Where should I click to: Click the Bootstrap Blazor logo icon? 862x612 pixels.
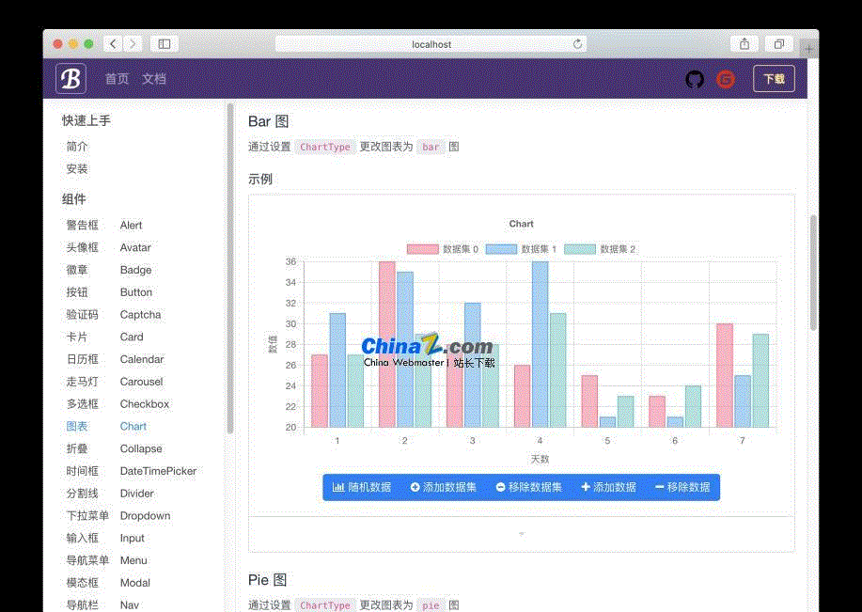71,79
